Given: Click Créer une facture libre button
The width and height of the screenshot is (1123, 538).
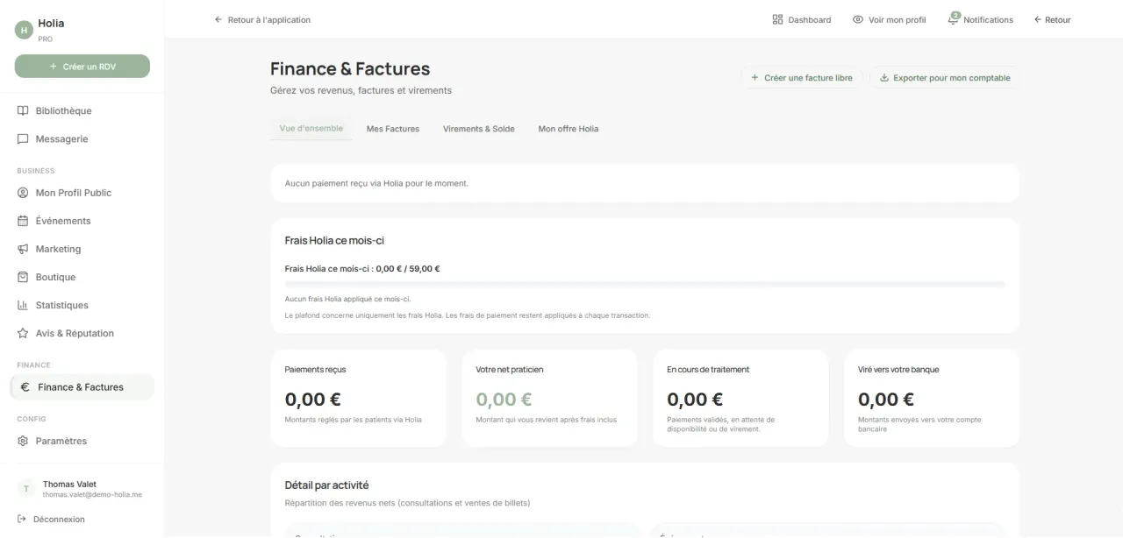Looking at the screenshot, I should tap(802, 78).
